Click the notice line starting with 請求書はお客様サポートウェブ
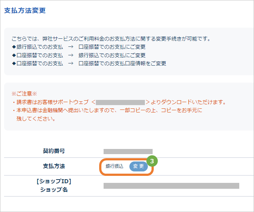Screen dimensions: 254x212 pyautogui.click(x=119, y=102)
